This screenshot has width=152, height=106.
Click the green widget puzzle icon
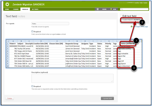click(x=131, y=26)
